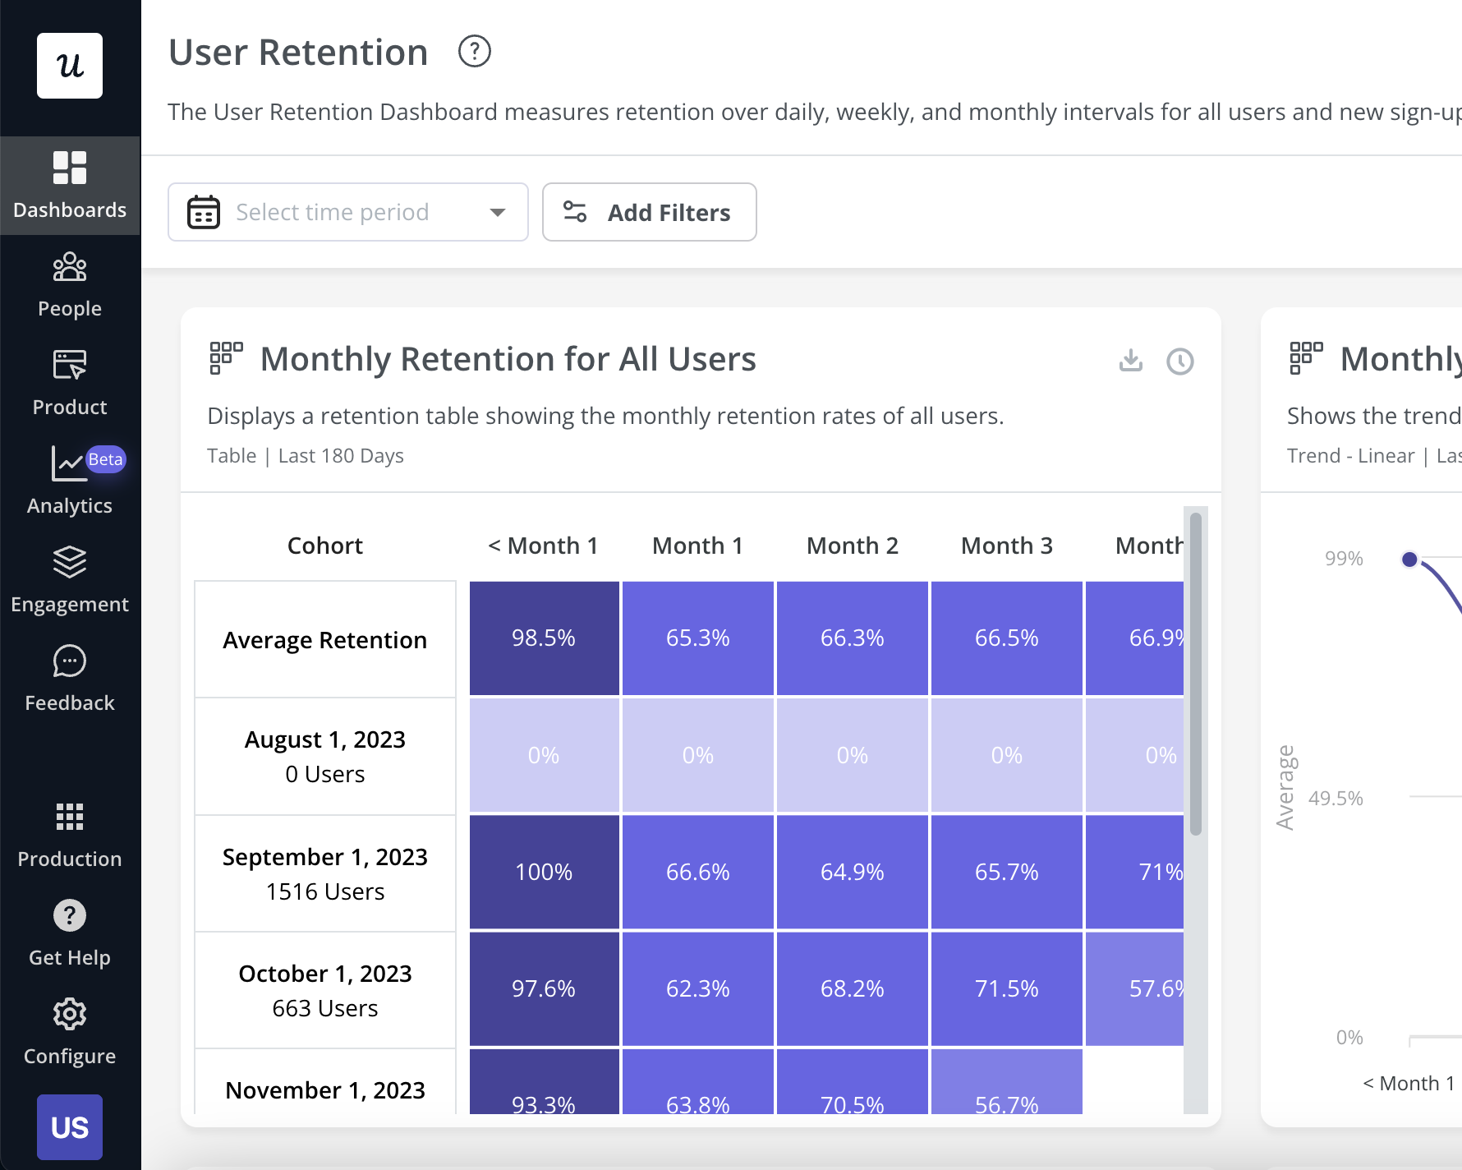Go to the People section
The width and height of the screenshot is (1462, 1170).
point(70,284)
